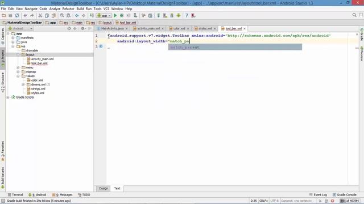Click the Replace icon beside Find
The height and width of the screenshot is (204, 364).
pos(68,15)
